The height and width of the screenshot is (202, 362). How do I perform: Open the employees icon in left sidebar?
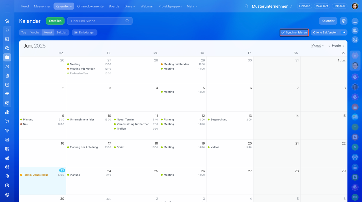(7, 66)
